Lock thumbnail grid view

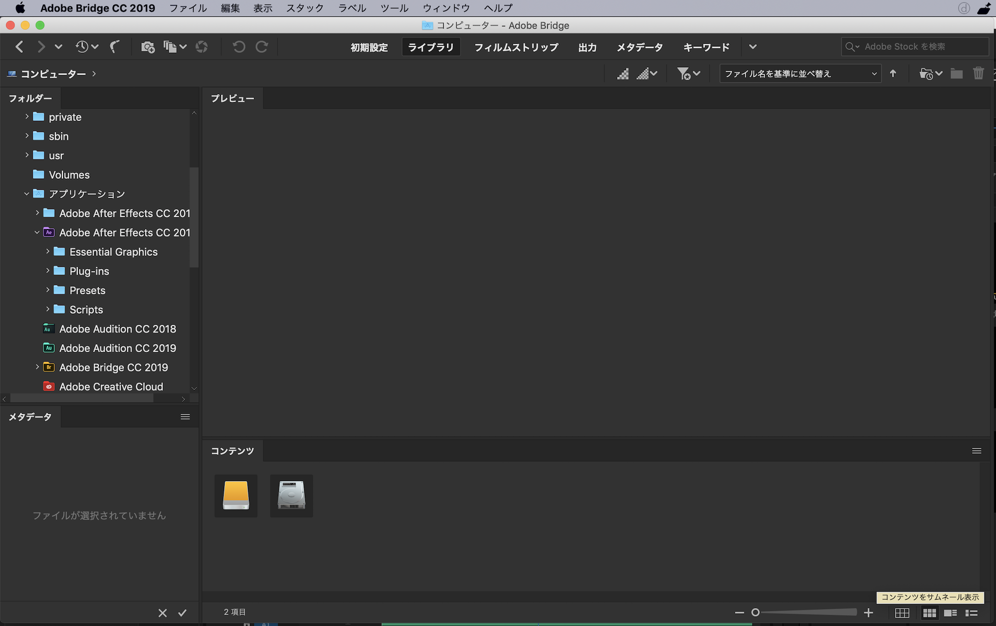[902, 613]
